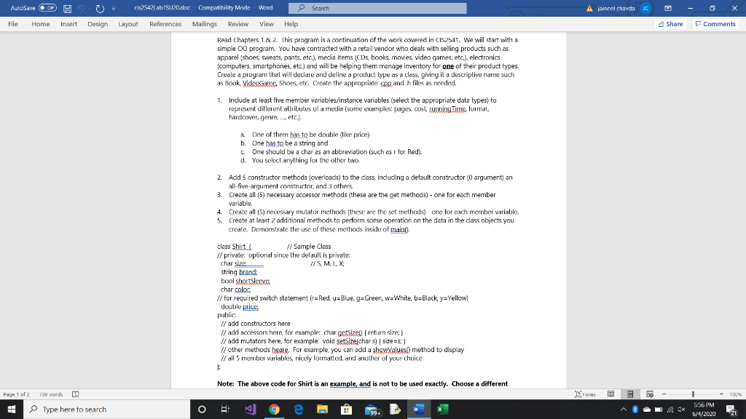
Task: Click the Undo icon
Action: [82, 7]
